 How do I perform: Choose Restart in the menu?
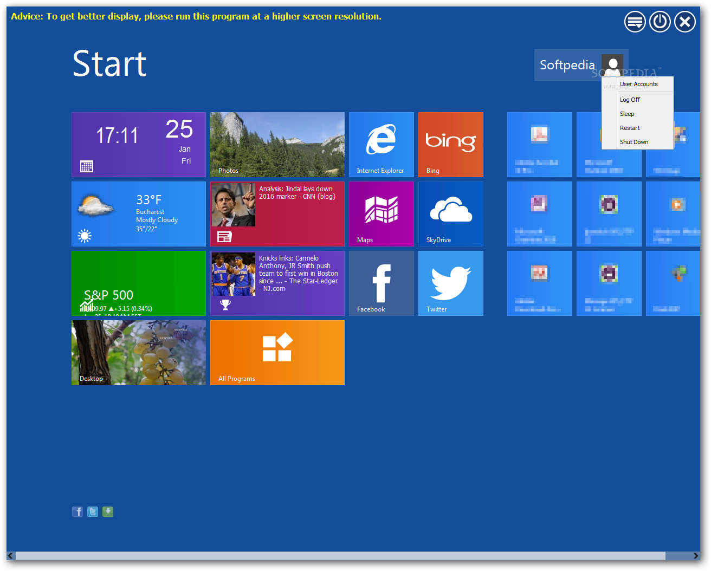(x=638, y=128)
